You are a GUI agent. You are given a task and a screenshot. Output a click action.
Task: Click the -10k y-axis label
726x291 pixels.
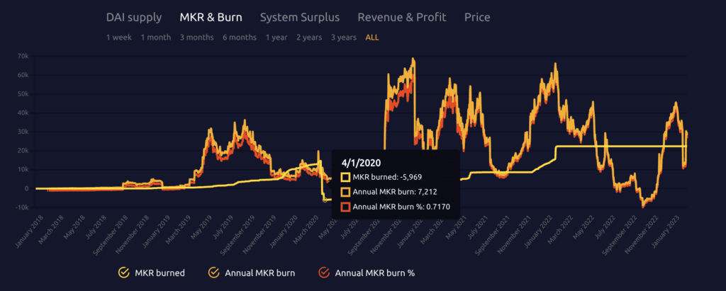click(22, 207)
